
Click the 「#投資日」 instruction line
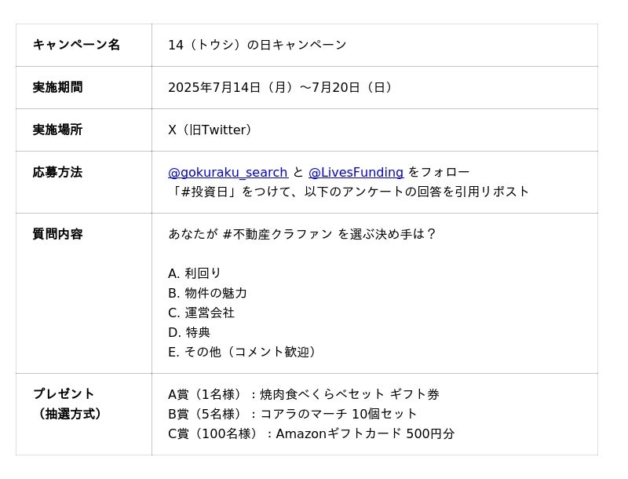(x=349, y=192)
